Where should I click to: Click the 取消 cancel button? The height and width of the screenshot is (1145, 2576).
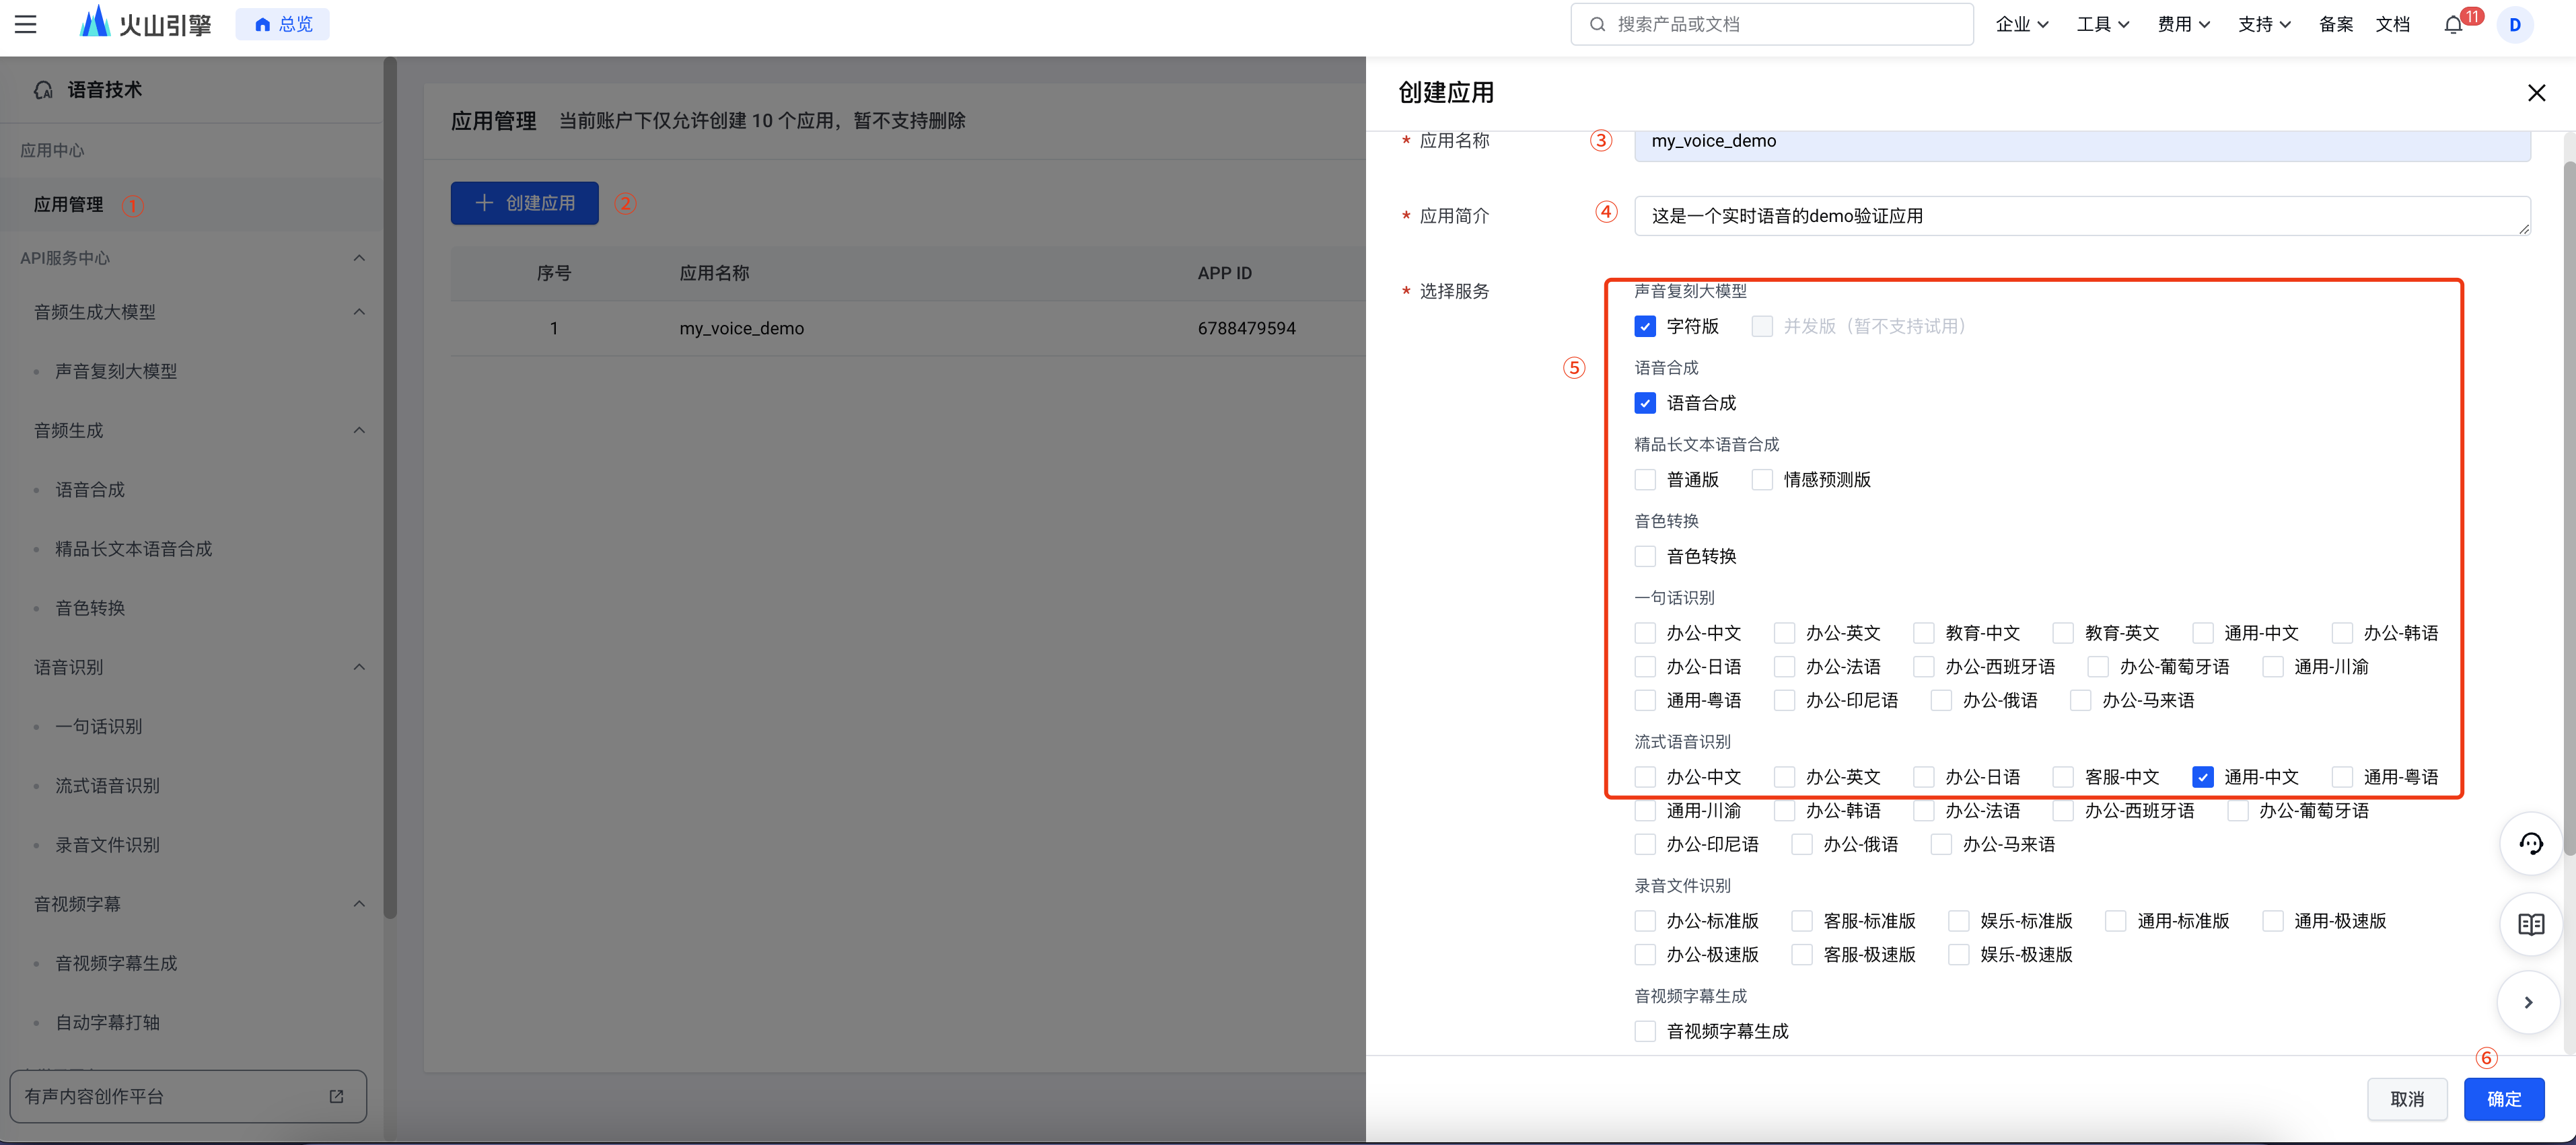click(2406, 1099)
